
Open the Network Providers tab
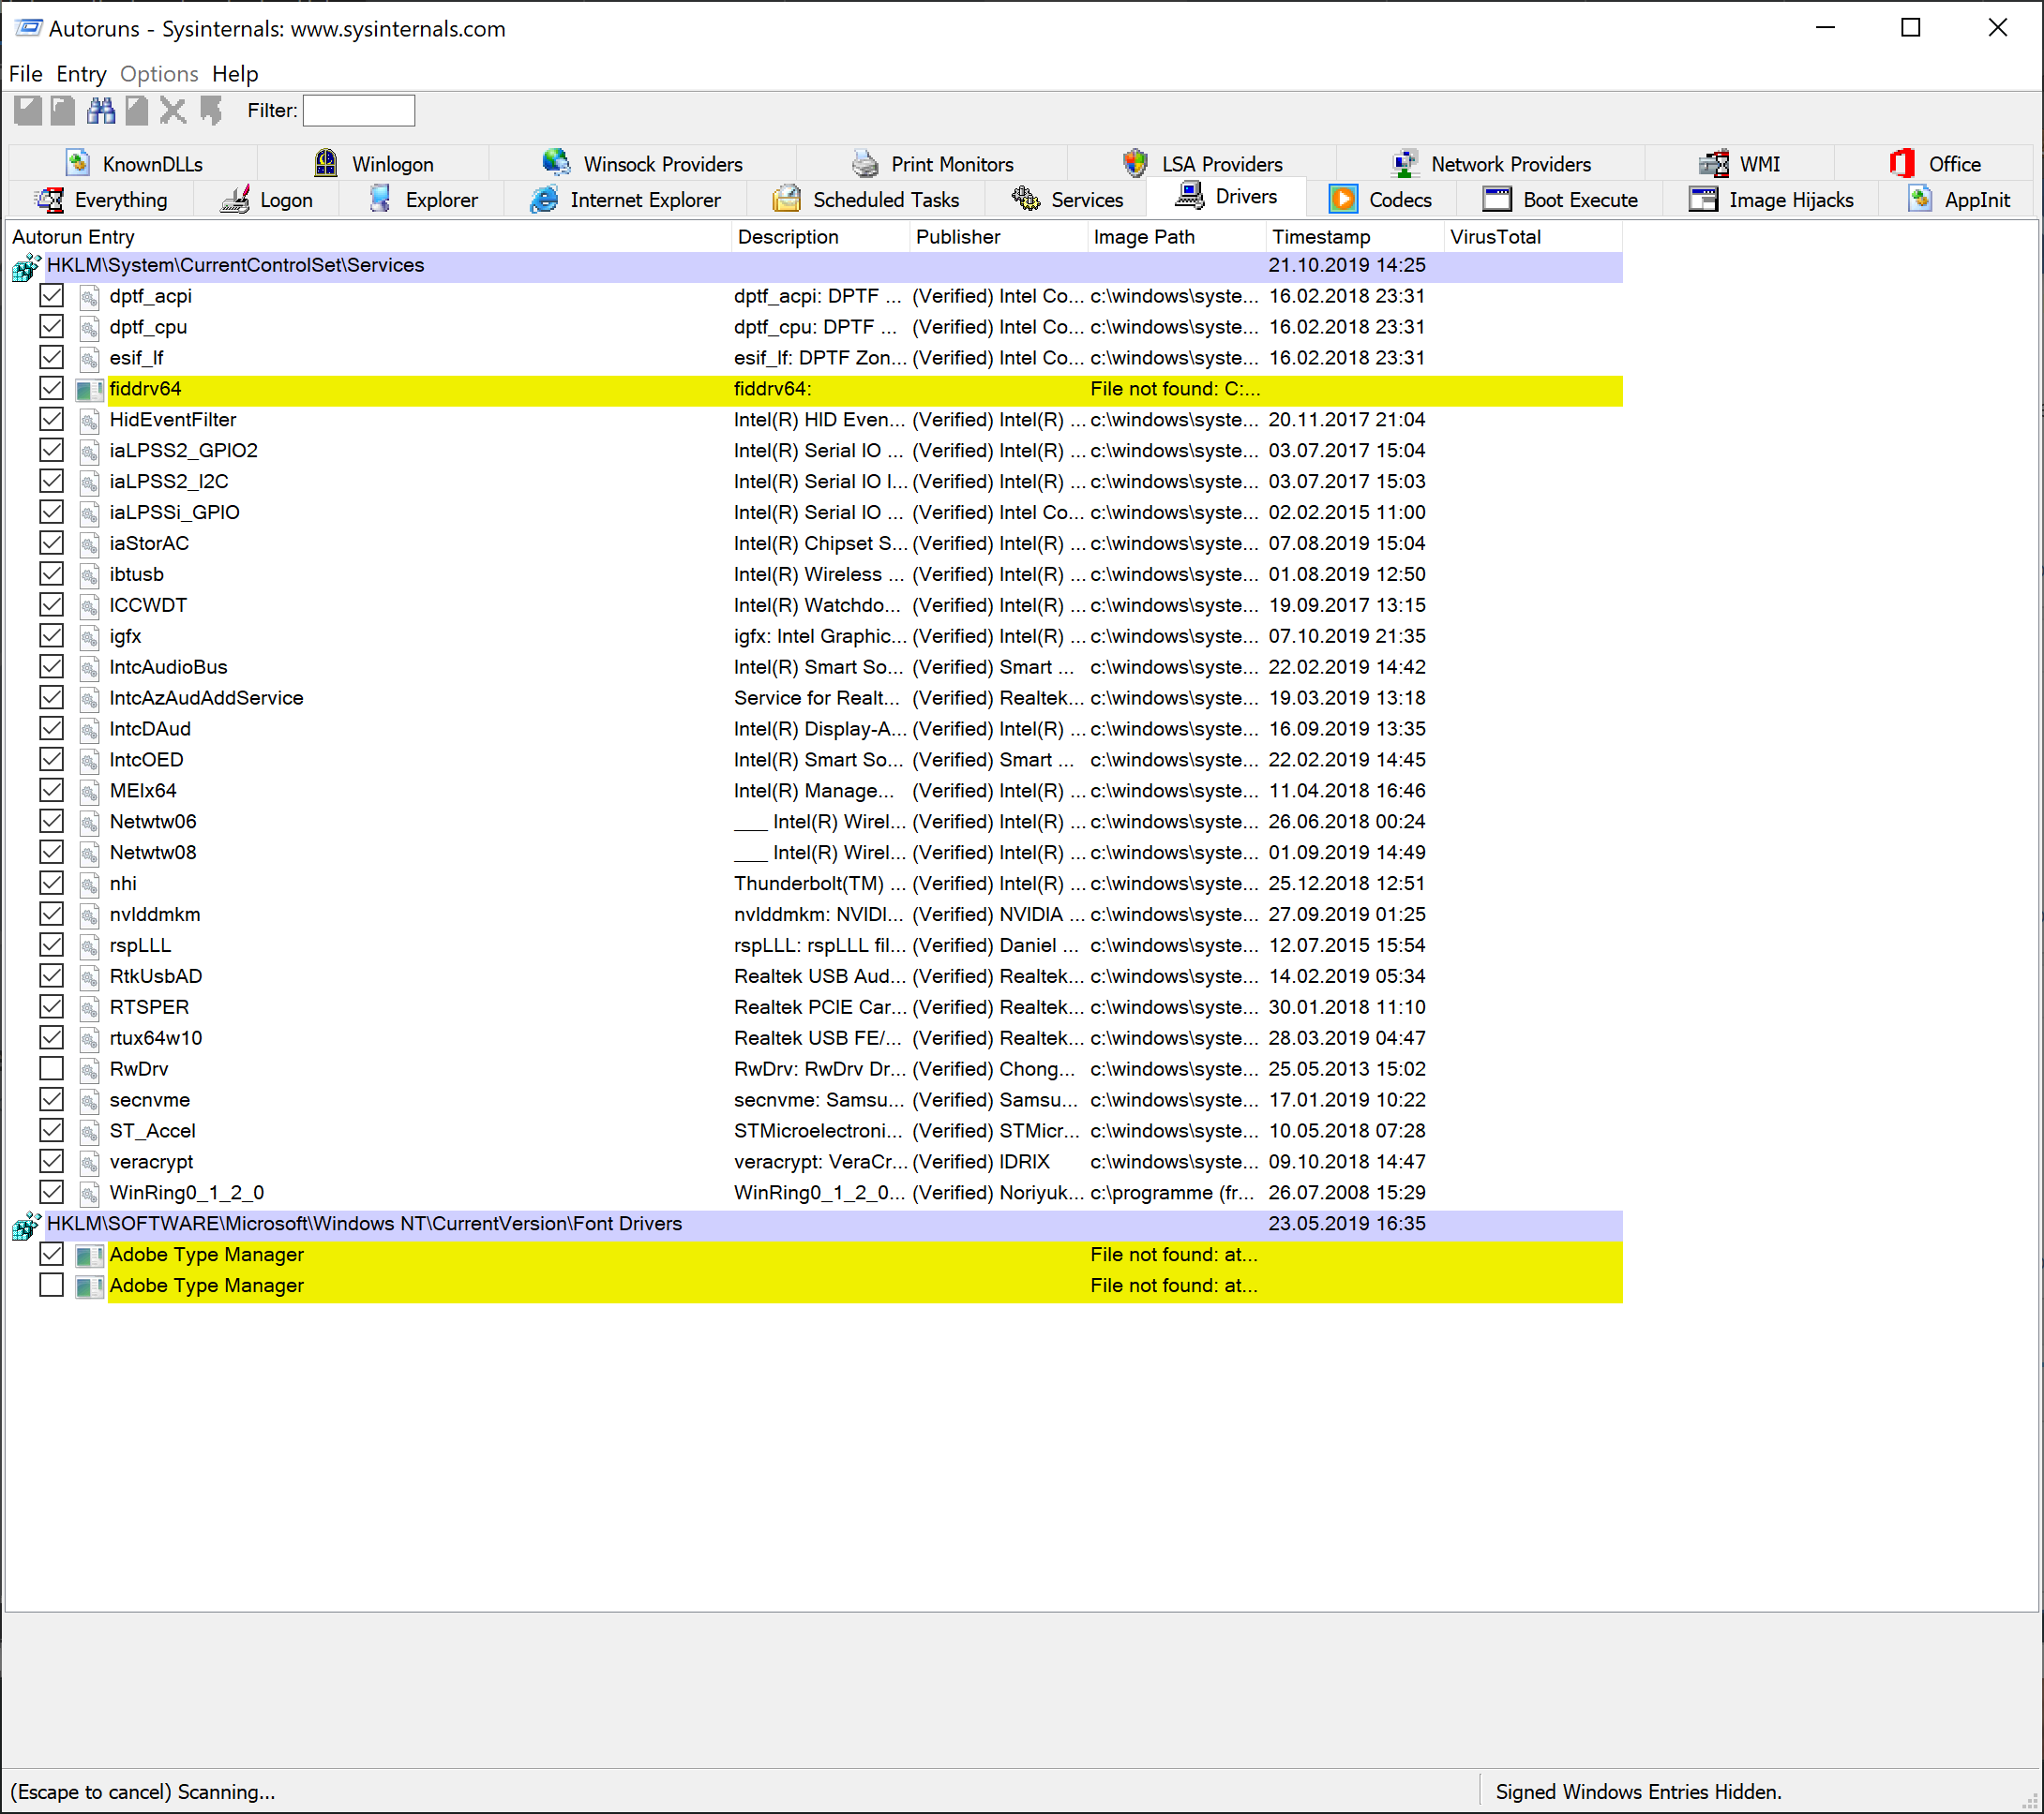coord(1491,164)
